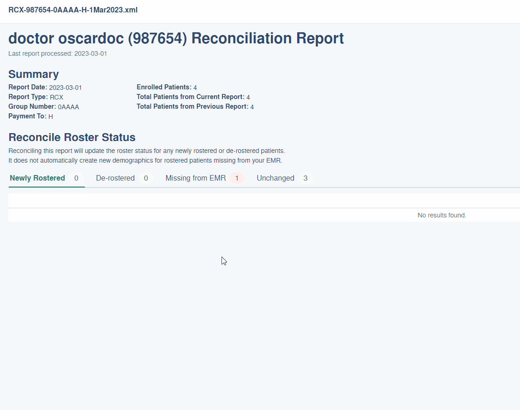Switch to the De-rostered tab
The image size is (520, 410).
(115, 178)
